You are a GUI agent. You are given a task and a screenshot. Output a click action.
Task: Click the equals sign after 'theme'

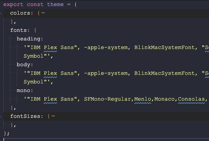coord(69,4)
